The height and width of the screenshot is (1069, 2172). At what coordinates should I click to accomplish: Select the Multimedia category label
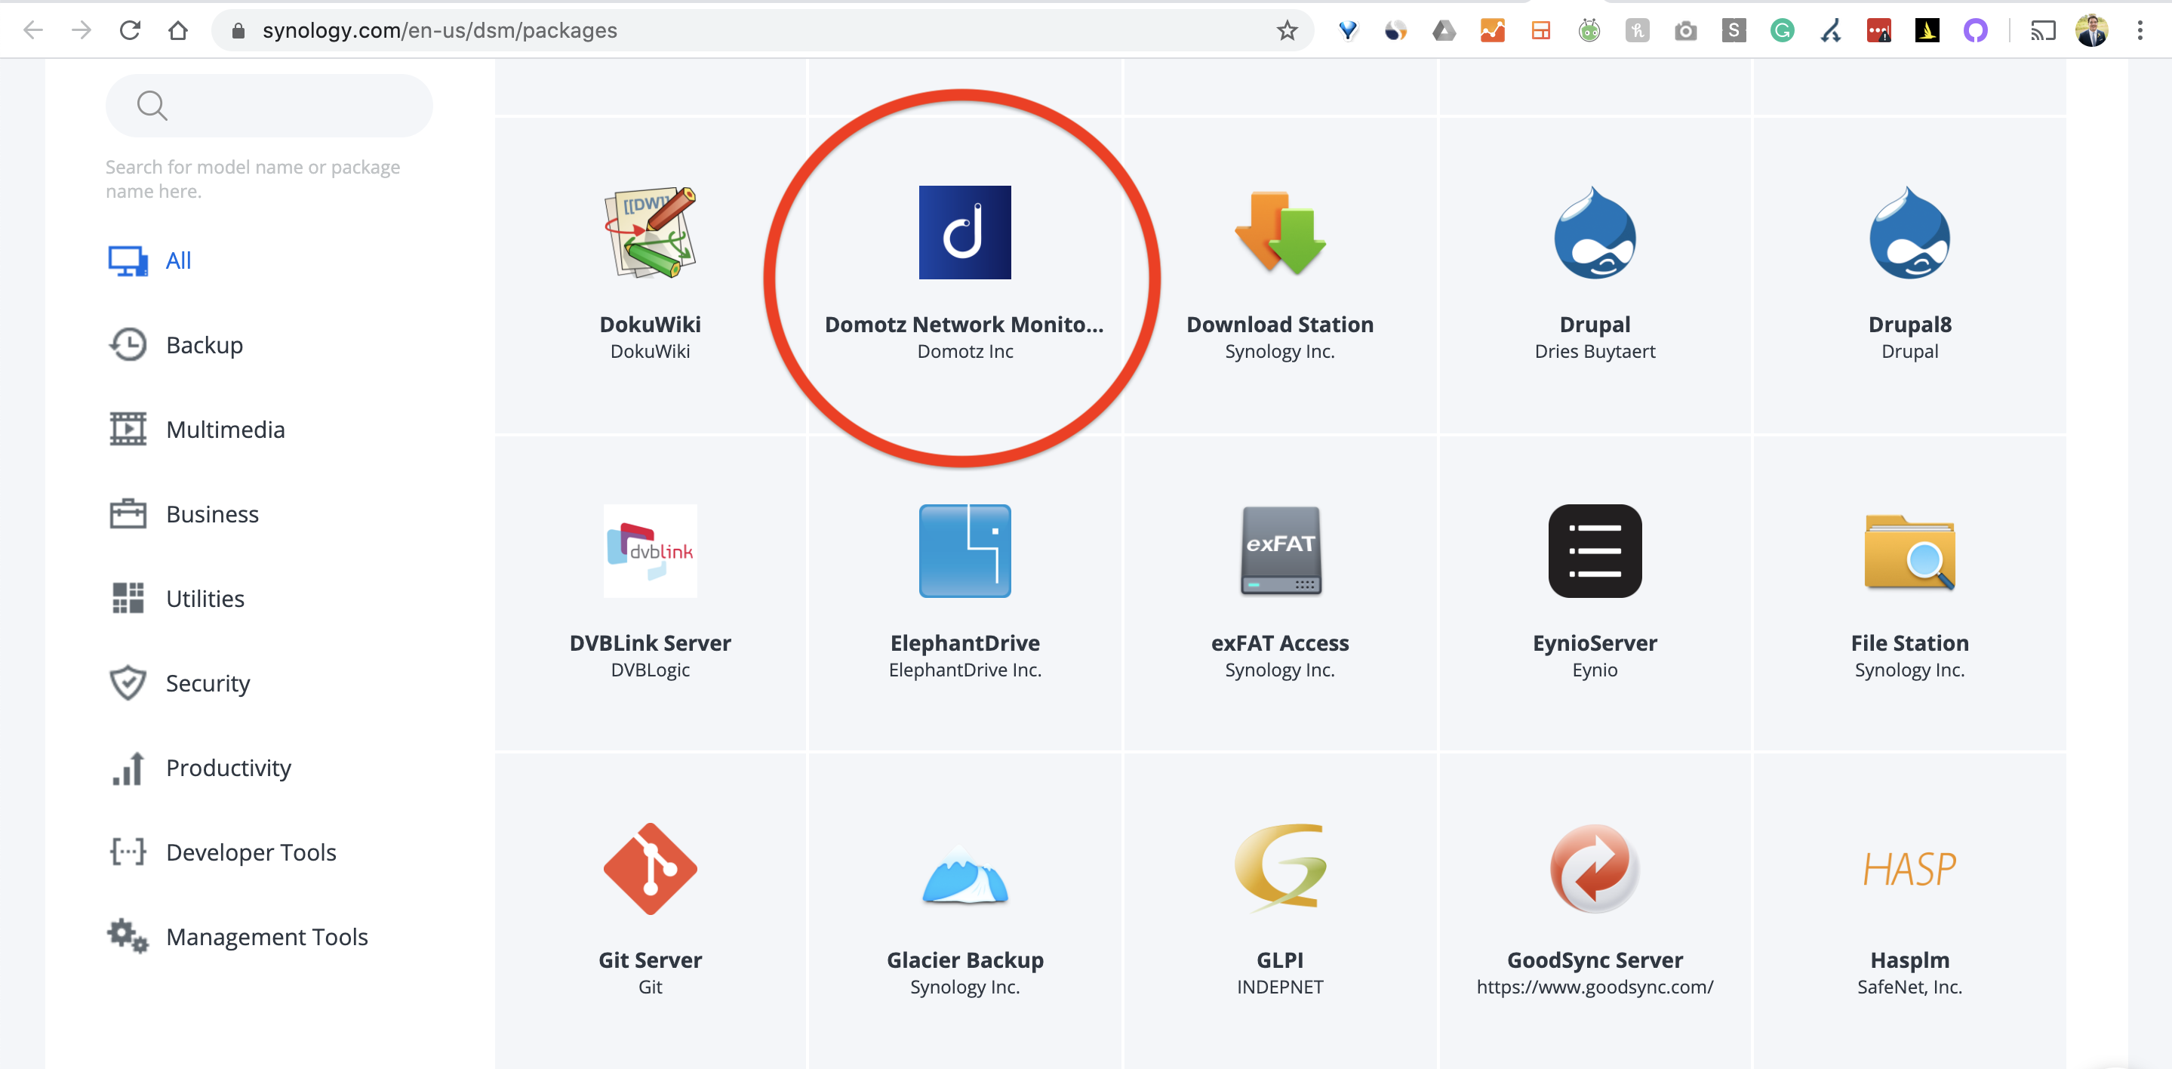point(225,429)
